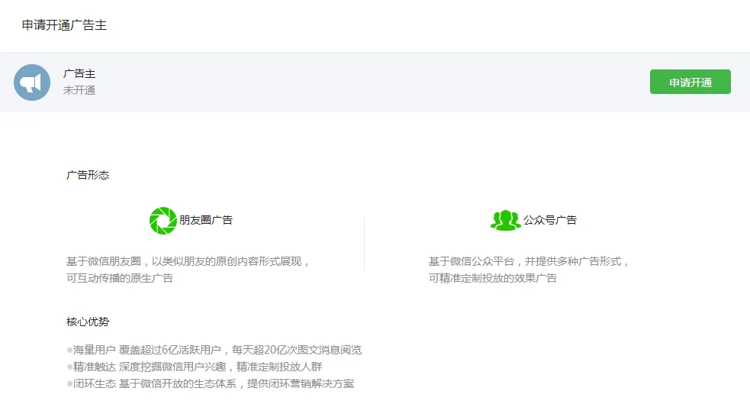750x414 pixels.
Task: Click the green shutter 朋友圈广告 icon
Action: point(163,221)
